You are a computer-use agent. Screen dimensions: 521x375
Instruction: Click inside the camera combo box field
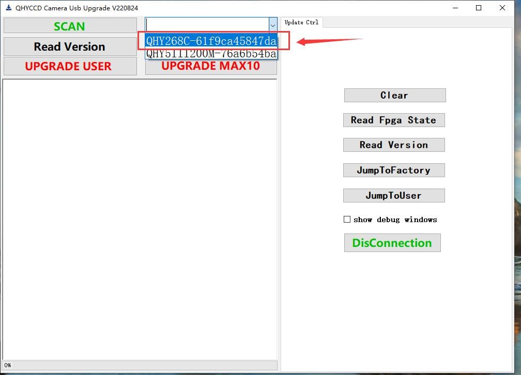pos(207,25)
